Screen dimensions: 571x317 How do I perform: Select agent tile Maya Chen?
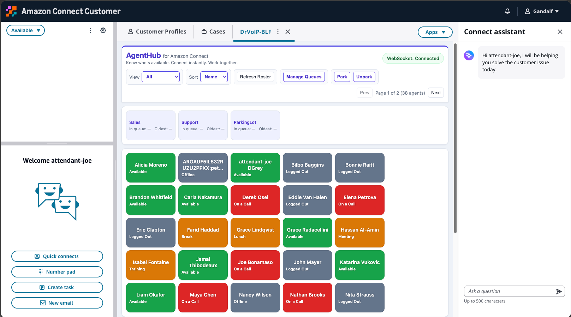pos(203,298)
